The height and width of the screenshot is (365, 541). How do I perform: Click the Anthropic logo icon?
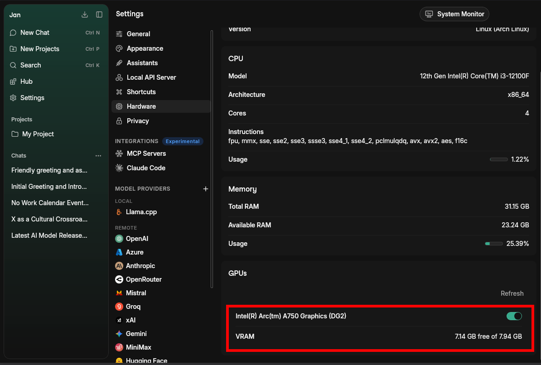pyautogui.click(x=119, y=266)
